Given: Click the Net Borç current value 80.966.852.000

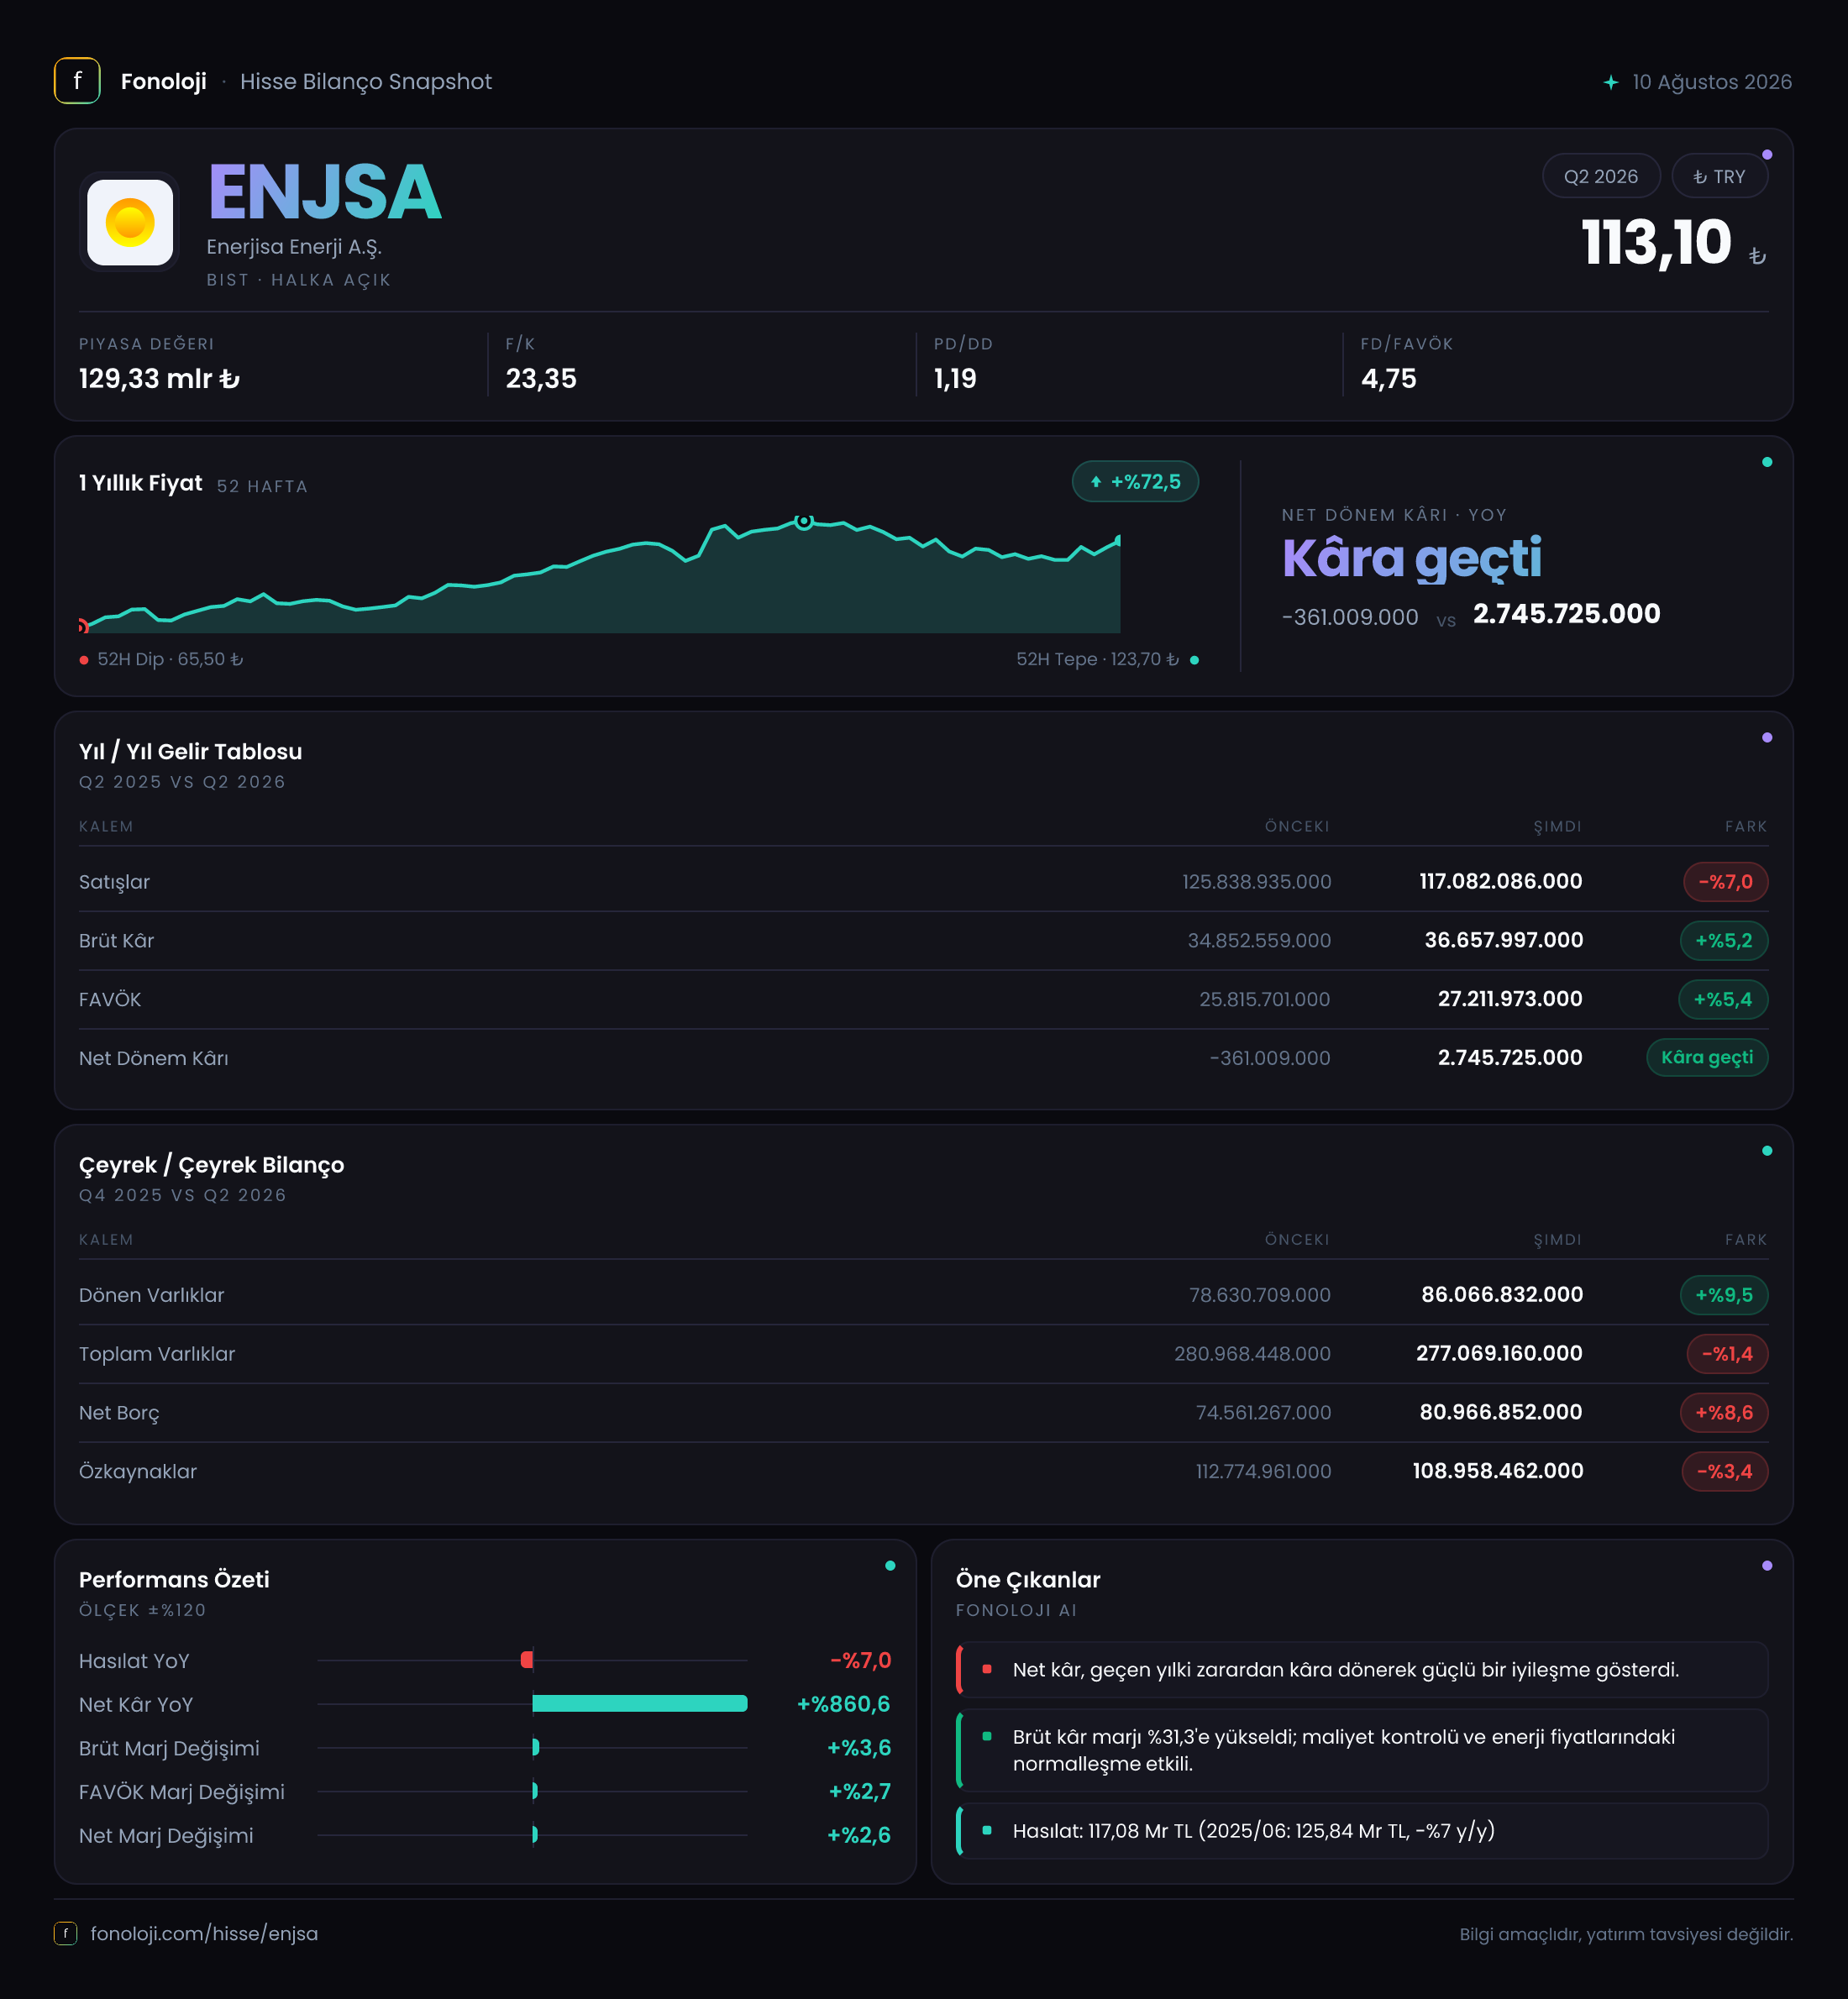Looking at the screenshot, I should tap(1500, 1412).
